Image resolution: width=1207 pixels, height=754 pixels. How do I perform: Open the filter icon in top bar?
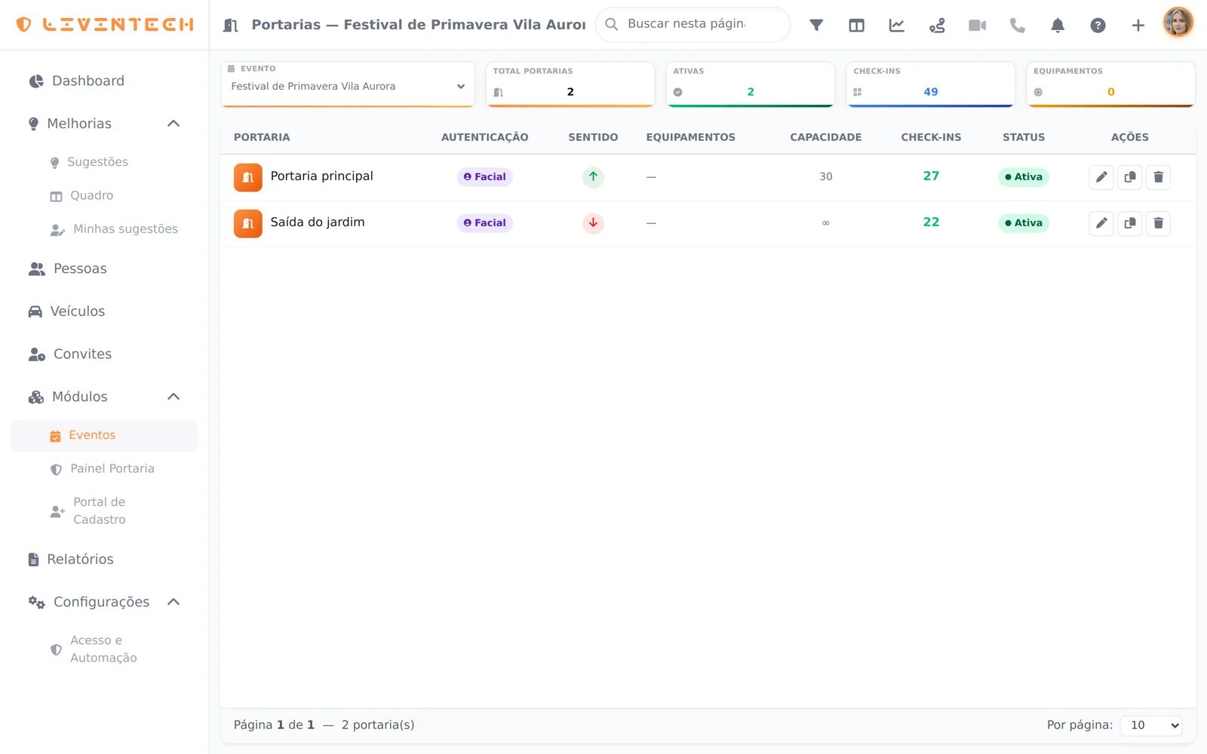tap(816, 25)
